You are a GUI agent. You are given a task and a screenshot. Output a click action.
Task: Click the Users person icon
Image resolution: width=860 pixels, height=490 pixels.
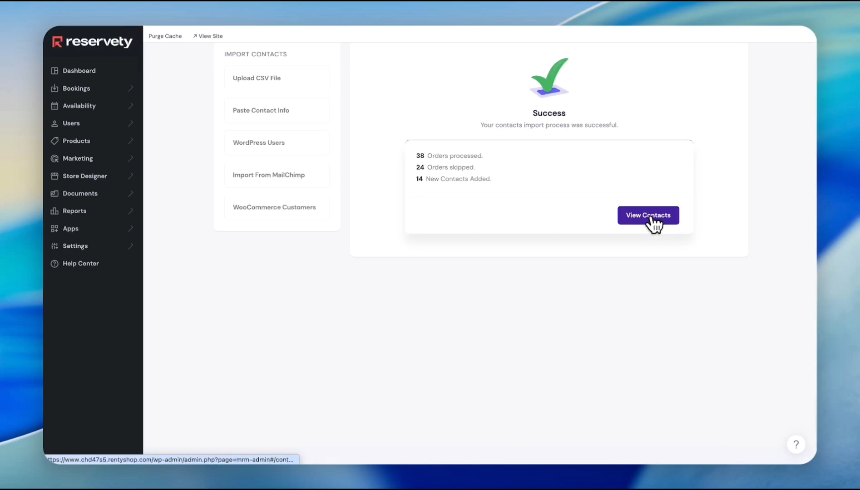click(54, 123)
